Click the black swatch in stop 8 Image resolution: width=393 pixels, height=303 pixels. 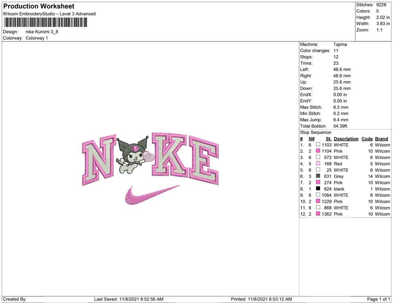[x=318, y=188]
